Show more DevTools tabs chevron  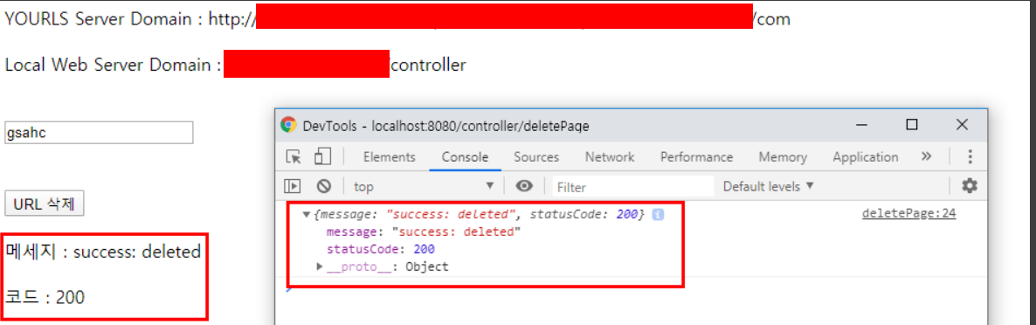click(926, 156)
